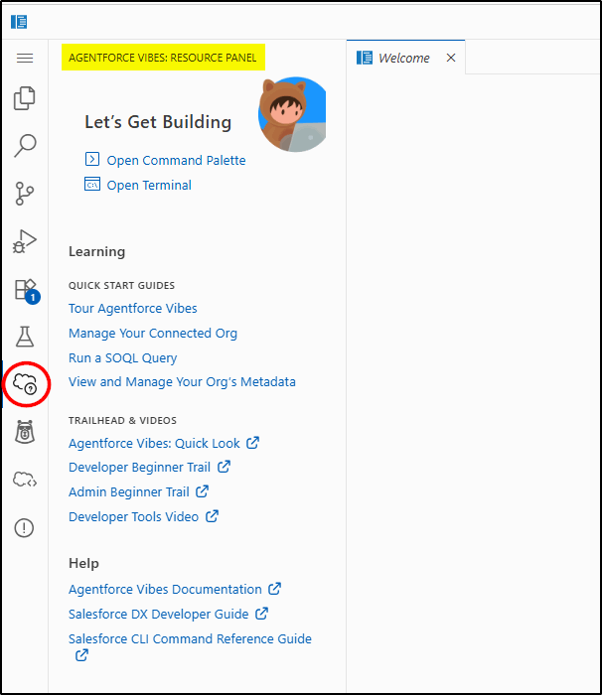Open Salesforce DX Developer Guide link

pyautogui.click(x=159, y=614)
